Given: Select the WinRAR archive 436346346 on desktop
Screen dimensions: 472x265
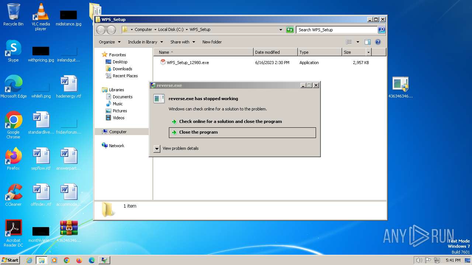Looking at the screenshot, I should [x=69, y=231].
